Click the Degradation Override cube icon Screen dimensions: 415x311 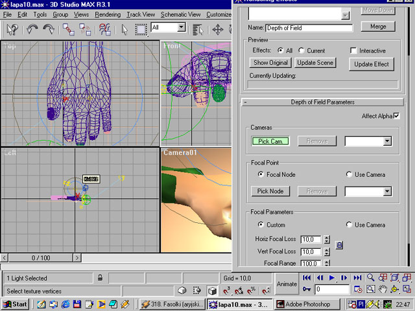pyautogui.click(x=212, y=291)
